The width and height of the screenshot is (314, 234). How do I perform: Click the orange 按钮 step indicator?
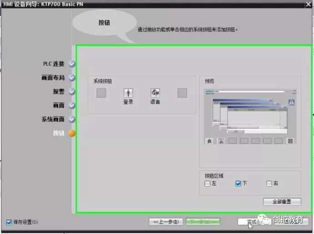(x=72, y=133)
